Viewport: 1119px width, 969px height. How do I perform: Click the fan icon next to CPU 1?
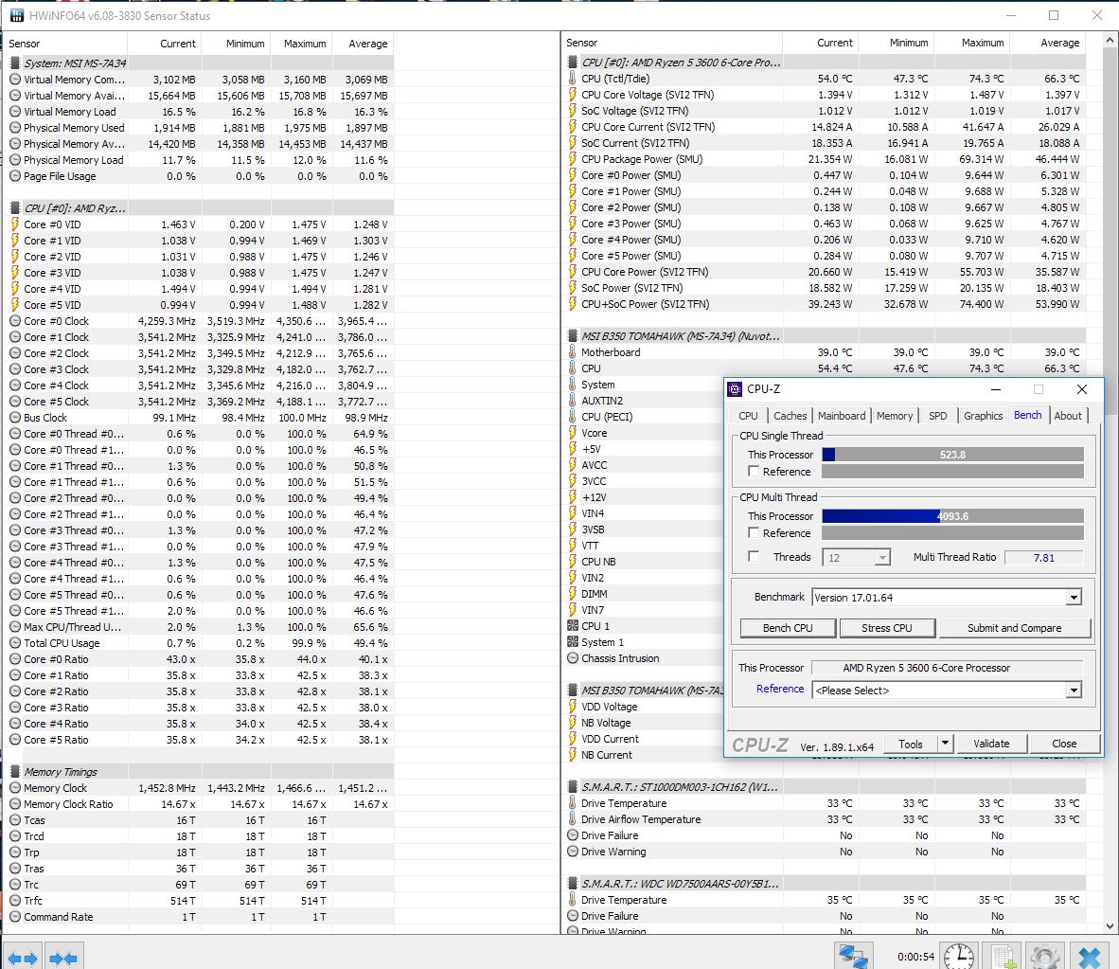(573, 625)
